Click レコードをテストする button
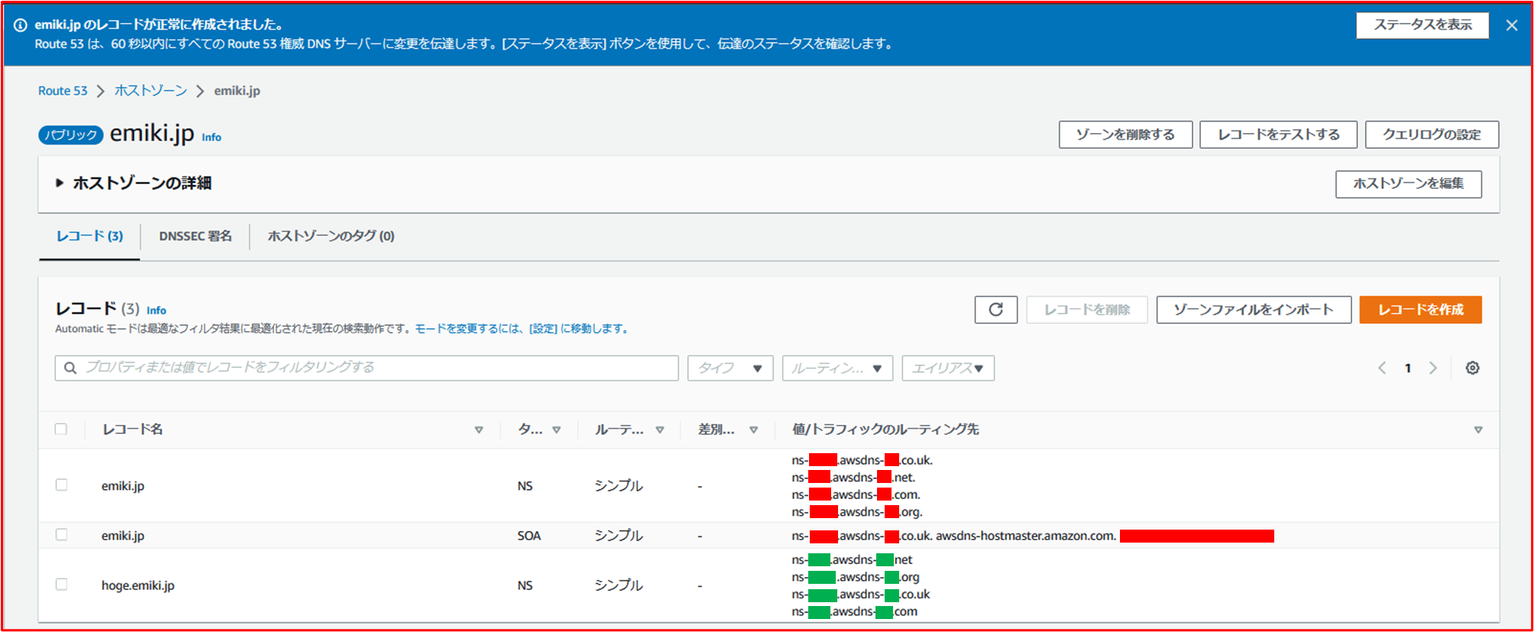This screenshot has height=632, width=1534. coord(1278,135)
